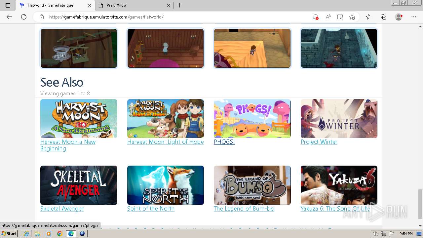Viewport: 423px width, 238px height.
Task: Open the immersive reader icon
Action: pyautogui.click(x=340, y=17)
